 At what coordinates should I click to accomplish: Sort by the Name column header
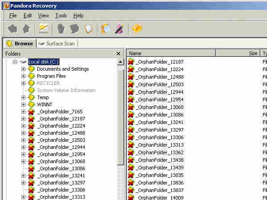[x=171, y=53]
